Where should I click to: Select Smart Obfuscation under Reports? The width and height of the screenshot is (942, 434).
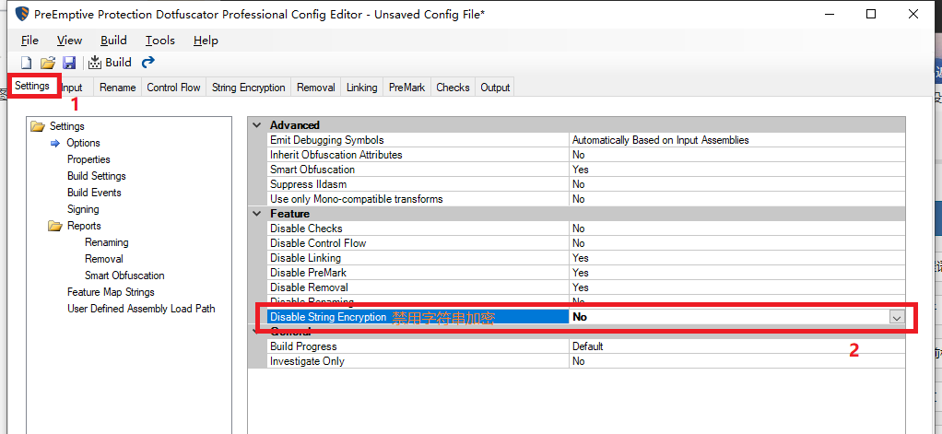click(x=124, y=276)
